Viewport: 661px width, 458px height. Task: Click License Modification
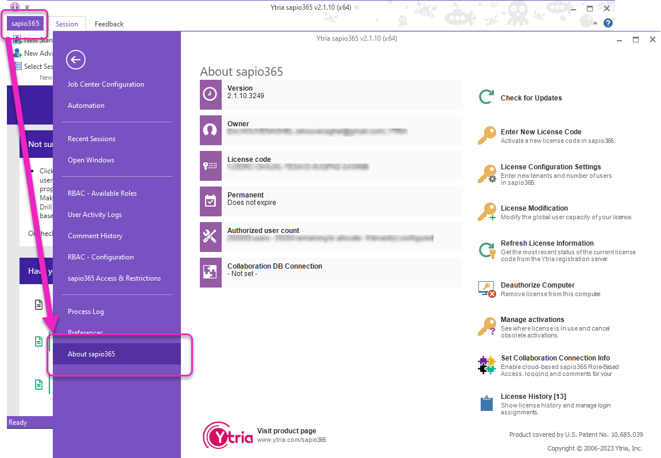[x=534, y=208]
